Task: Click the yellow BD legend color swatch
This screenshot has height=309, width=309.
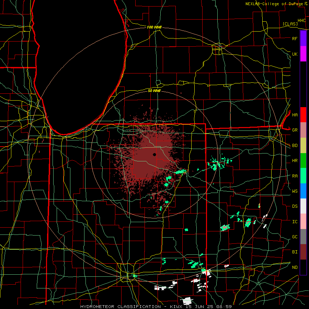Action: [303, 146]
